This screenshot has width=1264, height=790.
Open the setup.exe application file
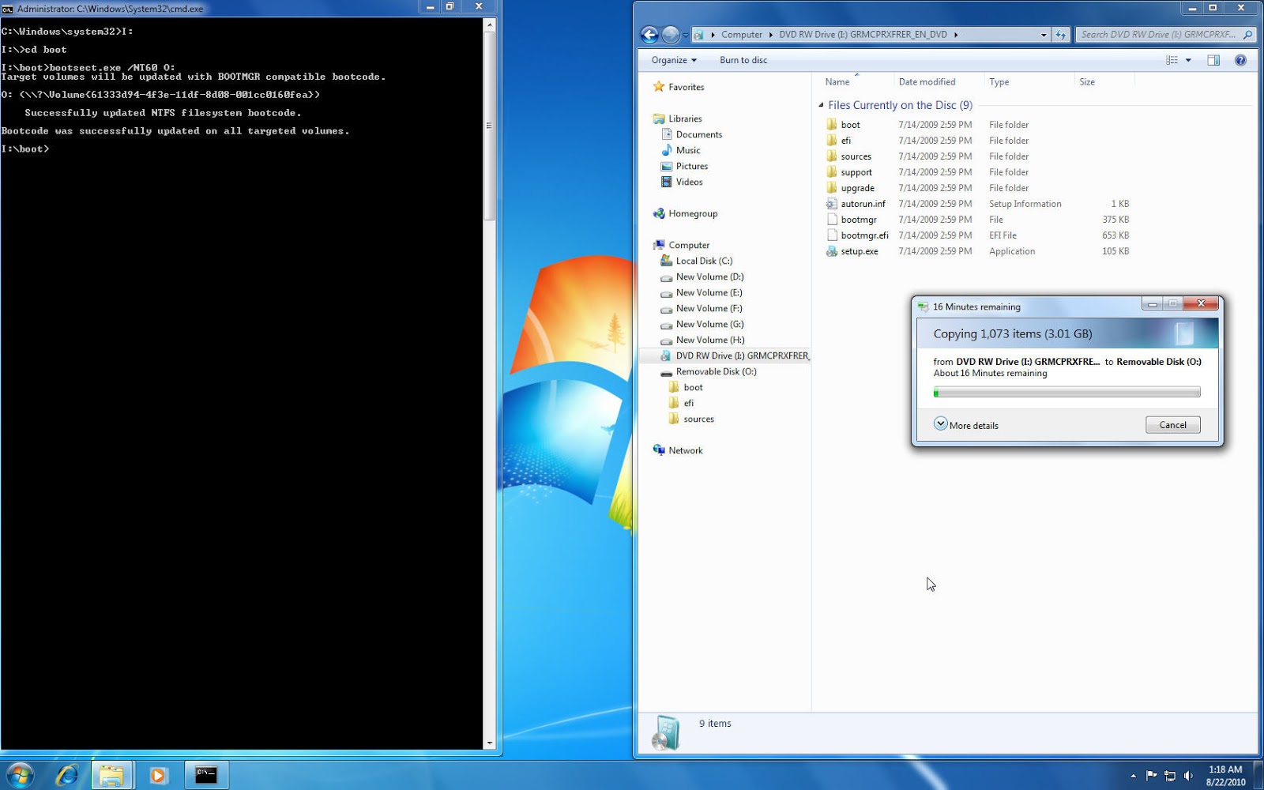pyautogui.click(x=860, y=251)
